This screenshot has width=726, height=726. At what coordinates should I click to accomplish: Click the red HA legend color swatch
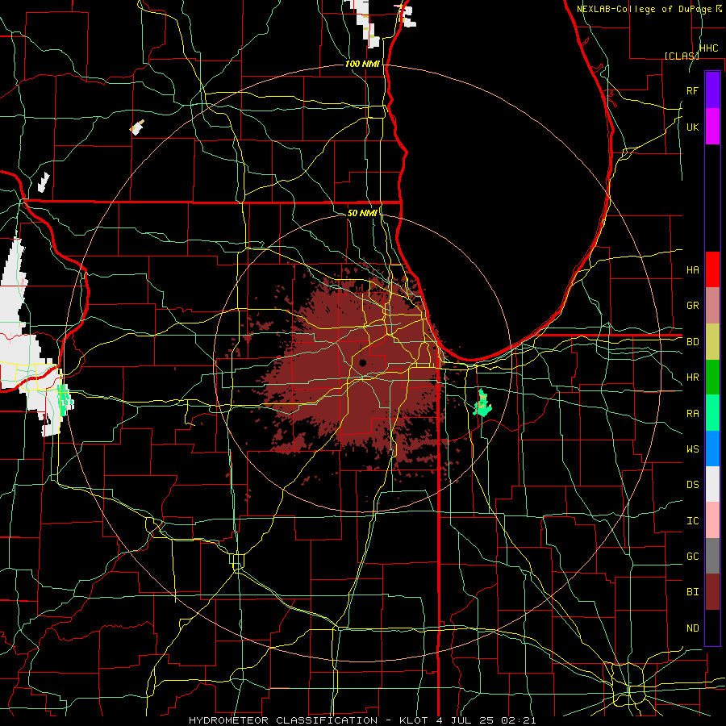click(712, 269)
